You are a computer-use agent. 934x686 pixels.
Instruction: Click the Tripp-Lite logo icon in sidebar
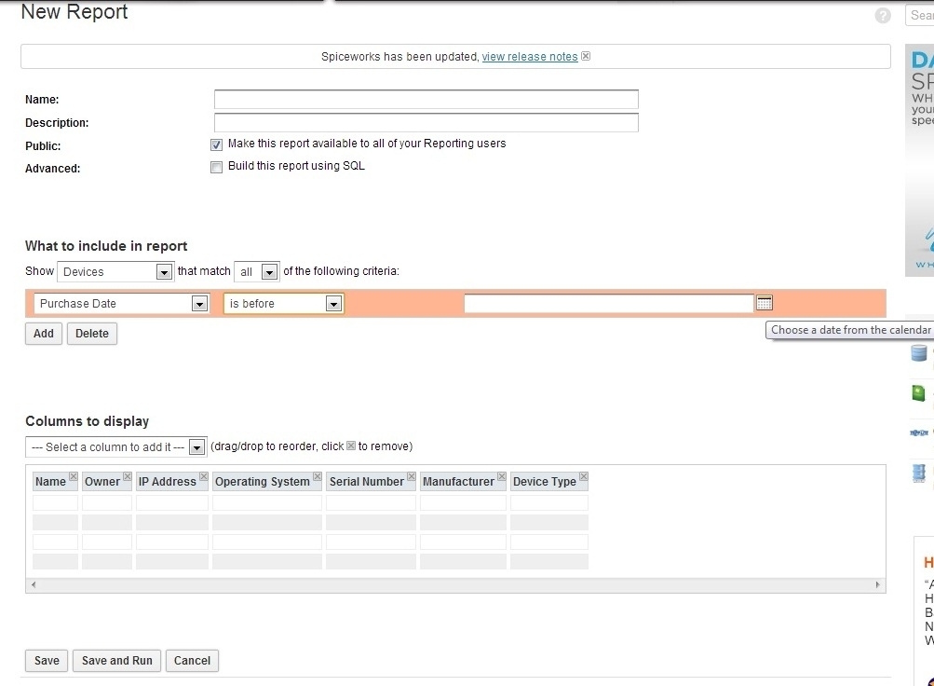(917, 432)
